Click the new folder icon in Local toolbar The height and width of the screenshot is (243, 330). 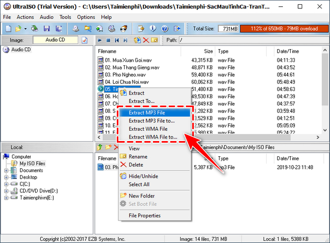coord(108,147)
